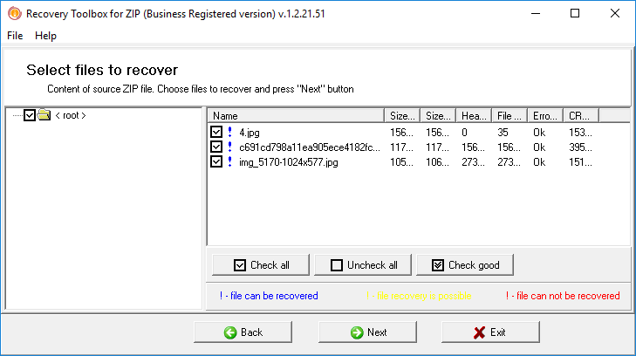Click the 395... CRC value
This screenshot has height=356, width=636.
click(580, 147)
